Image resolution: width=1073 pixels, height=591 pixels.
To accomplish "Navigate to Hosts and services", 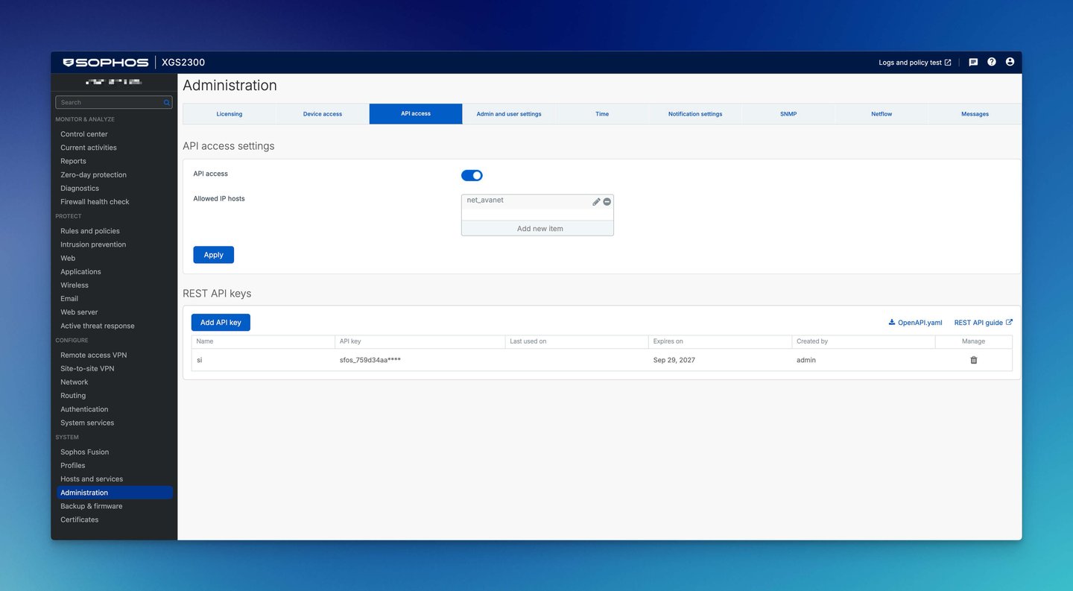I will pos(92,478).
